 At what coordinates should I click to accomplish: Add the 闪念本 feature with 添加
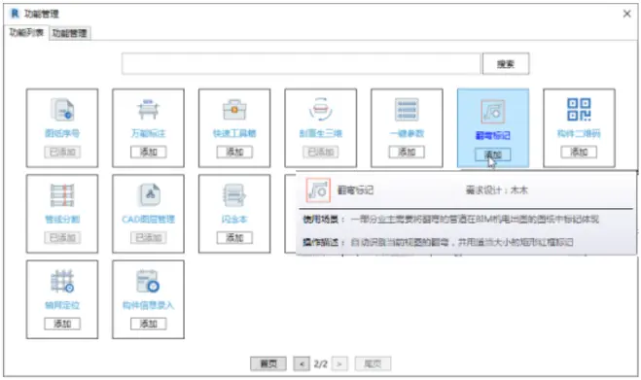[x=234, y=238]
